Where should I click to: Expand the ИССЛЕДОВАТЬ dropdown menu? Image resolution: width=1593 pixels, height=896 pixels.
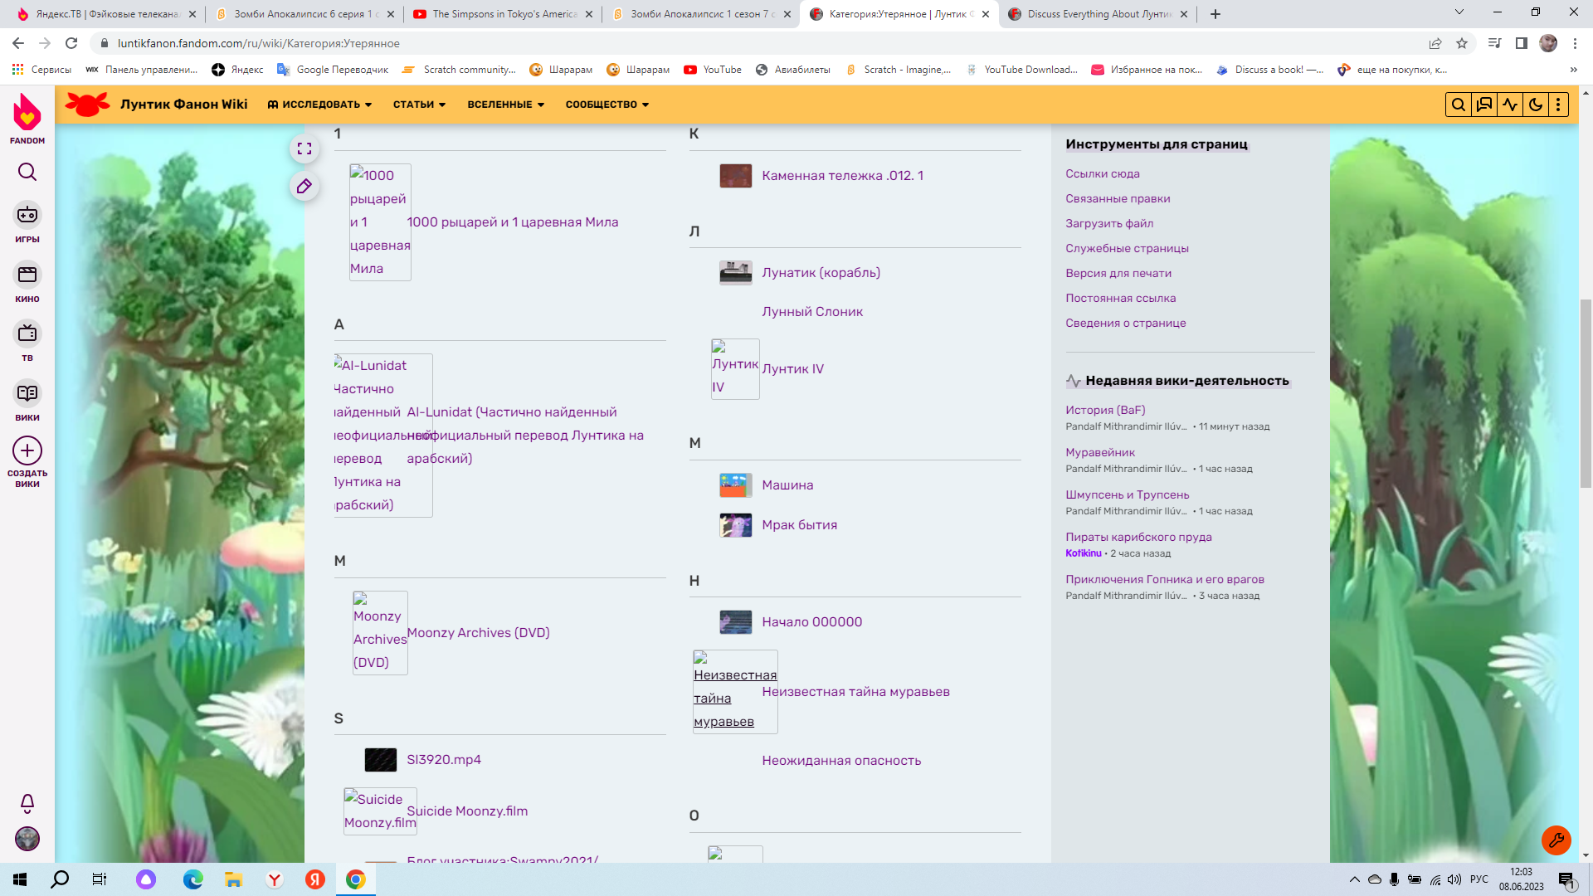[319, 104]
